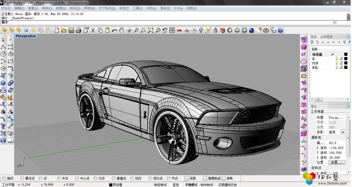Enable the 中点 osnap checkbox
This screenshot has width=352, height=187.
[59, 178]
